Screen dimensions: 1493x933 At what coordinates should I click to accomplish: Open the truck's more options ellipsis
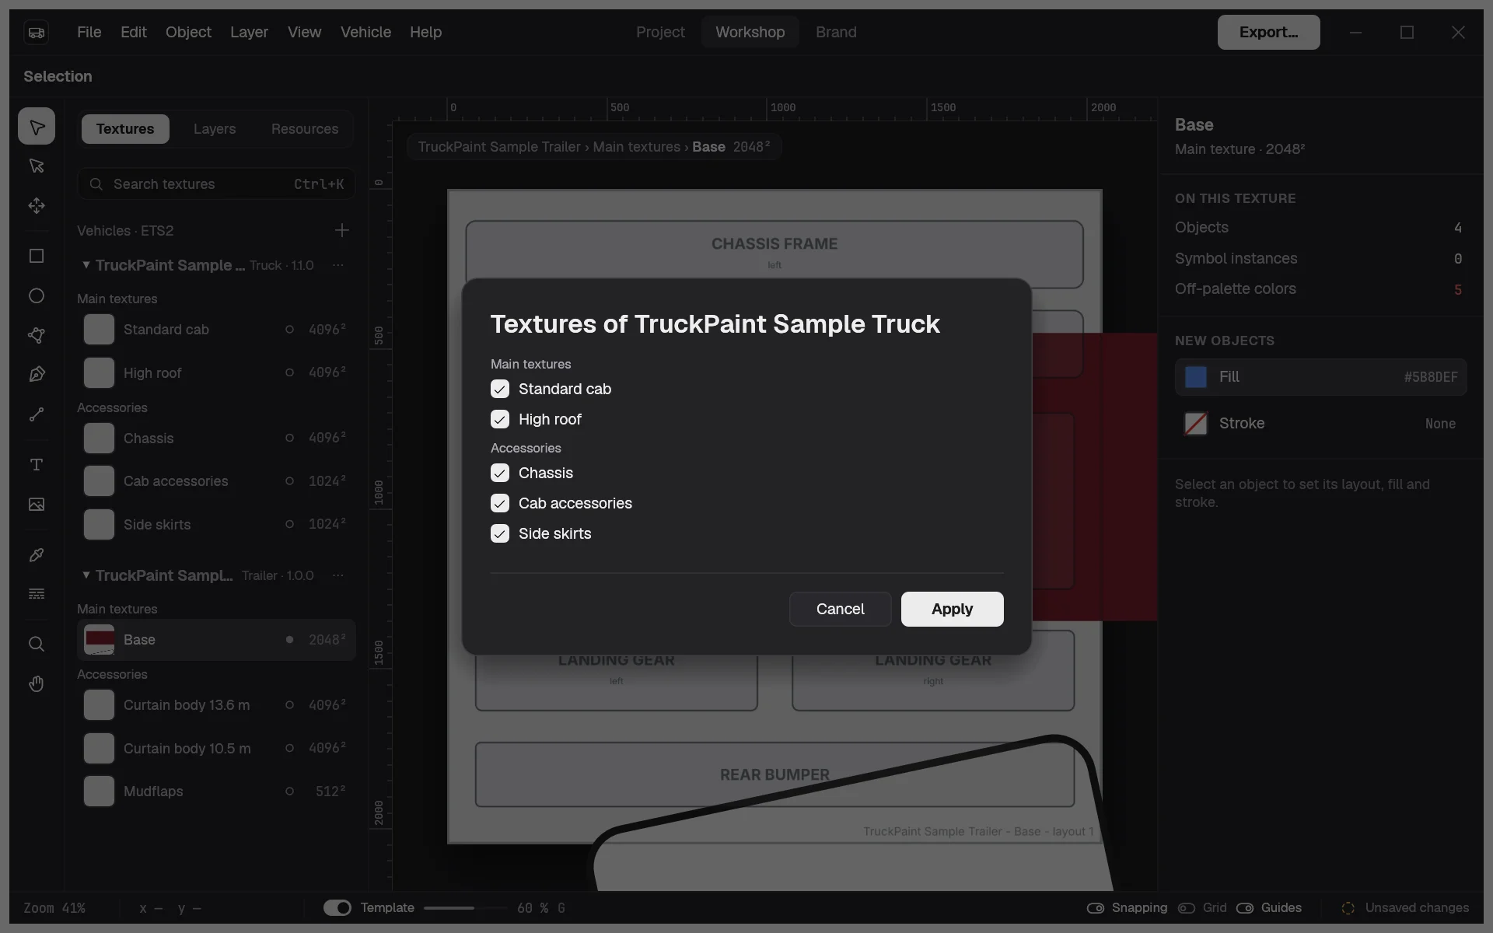[x=338, y=265]
